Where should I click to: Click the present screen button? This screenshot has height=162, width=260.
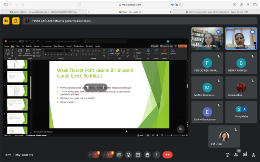[x=138, y=155]
